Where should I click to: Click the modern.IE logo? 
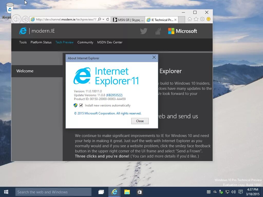(37, 31)
